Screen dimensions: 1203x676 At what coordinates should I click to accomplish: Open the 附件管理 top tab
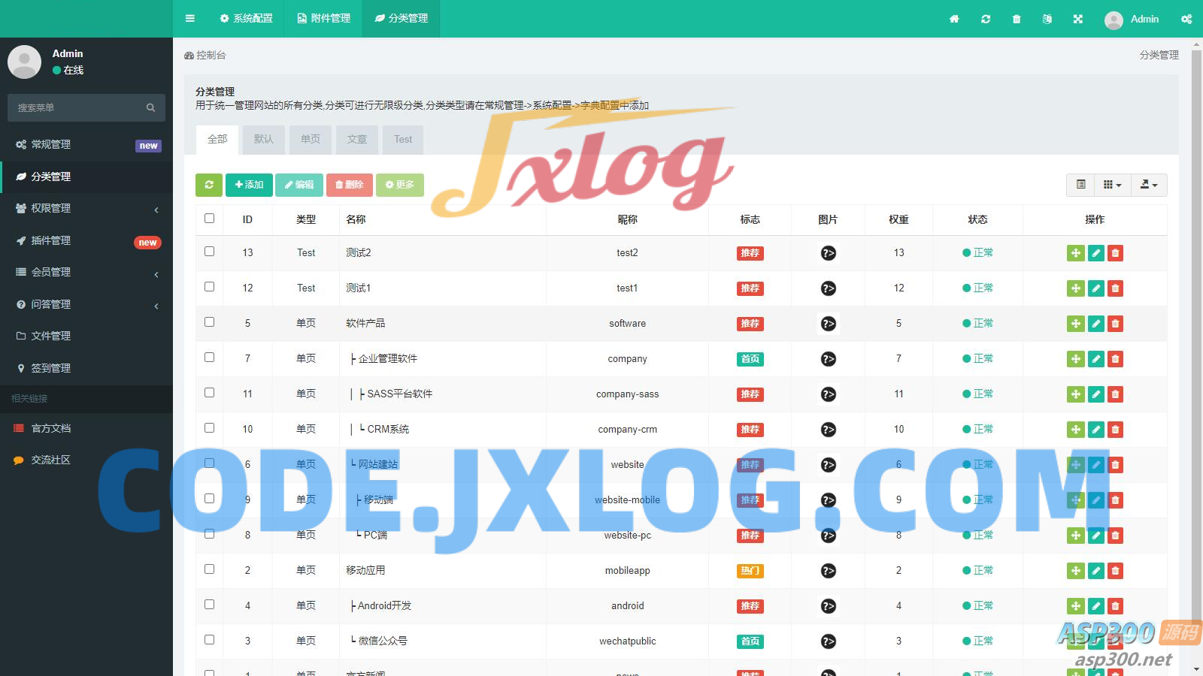324,19
